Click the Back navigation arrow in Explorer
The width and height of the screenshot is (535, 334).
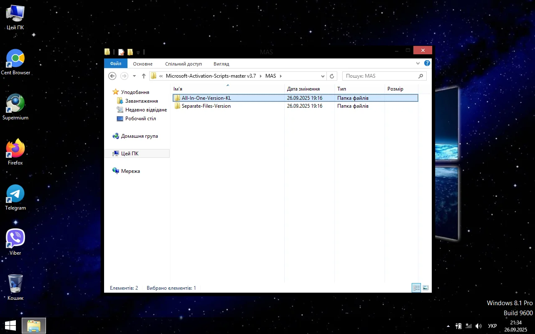[112, 76]
